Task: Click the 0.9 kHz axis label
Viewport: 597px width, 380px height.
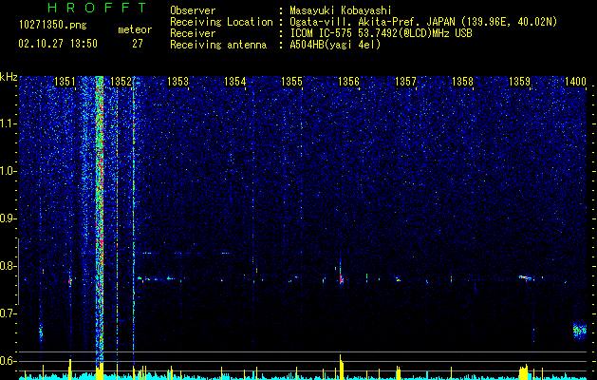Action: 9,218
